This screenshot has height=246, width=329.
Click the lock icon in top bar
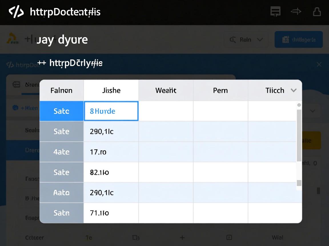coord(317,12)
